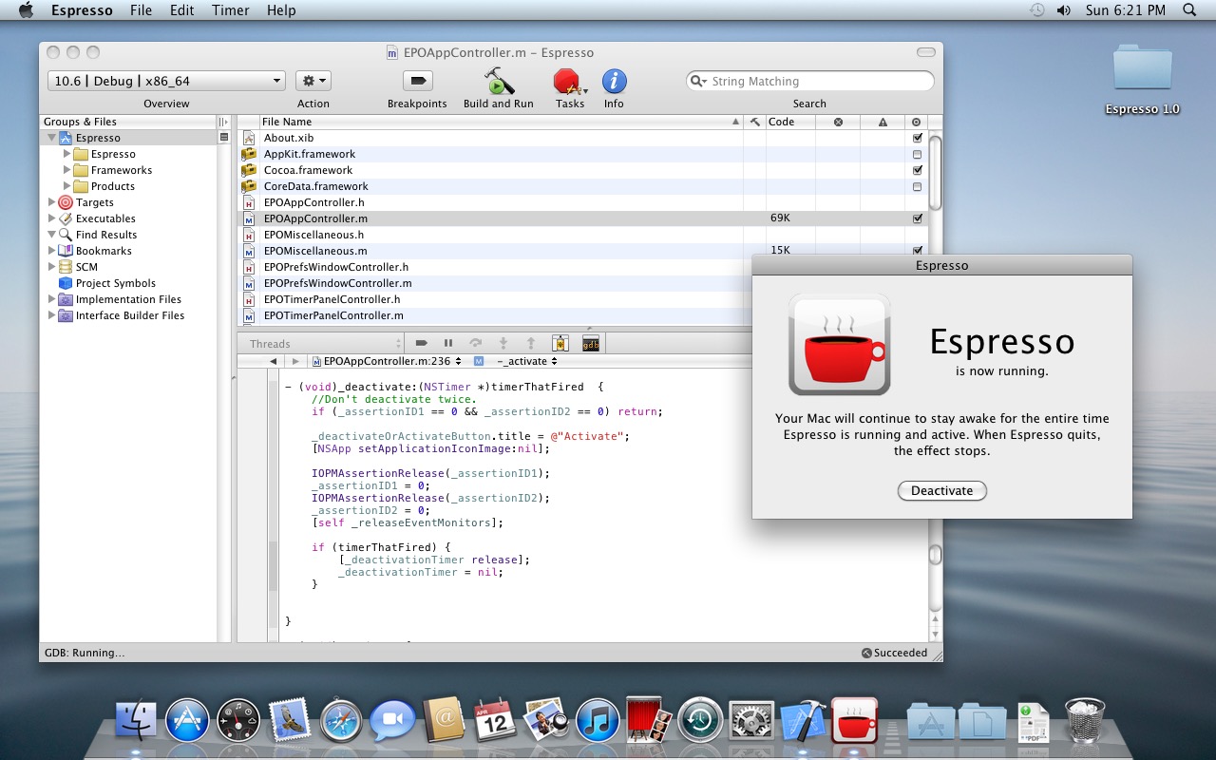Click the Time Machine menu bar icon
The height and width of the screenshot is (760, 1216).
[x=1036, y=10]
